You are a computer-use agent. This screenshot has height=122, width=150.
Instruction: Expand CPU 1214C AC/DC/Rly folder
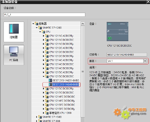[x=44, y=60]
